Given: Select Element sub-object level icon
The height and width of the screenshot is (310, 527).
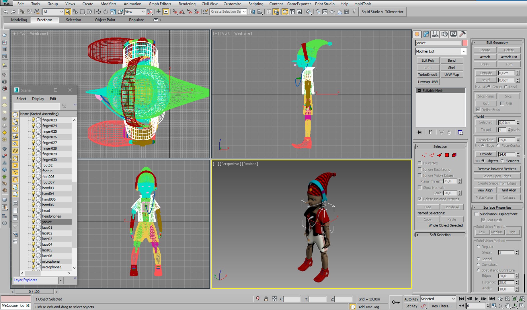Looking at the screenshot, I should (454, 155).
